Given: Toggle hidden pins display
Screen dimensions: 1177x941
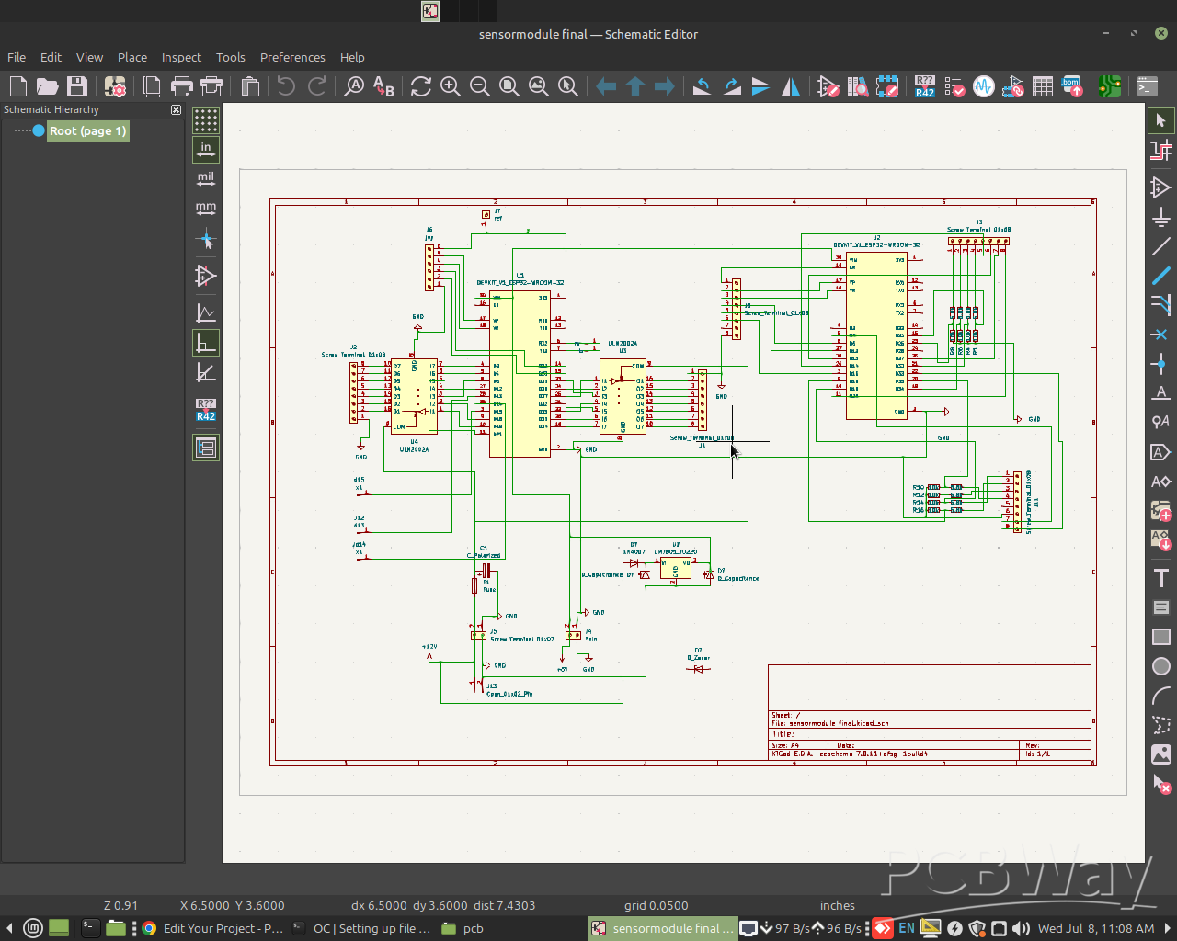Looking at the screenshot, I should [x=206, y=276].
